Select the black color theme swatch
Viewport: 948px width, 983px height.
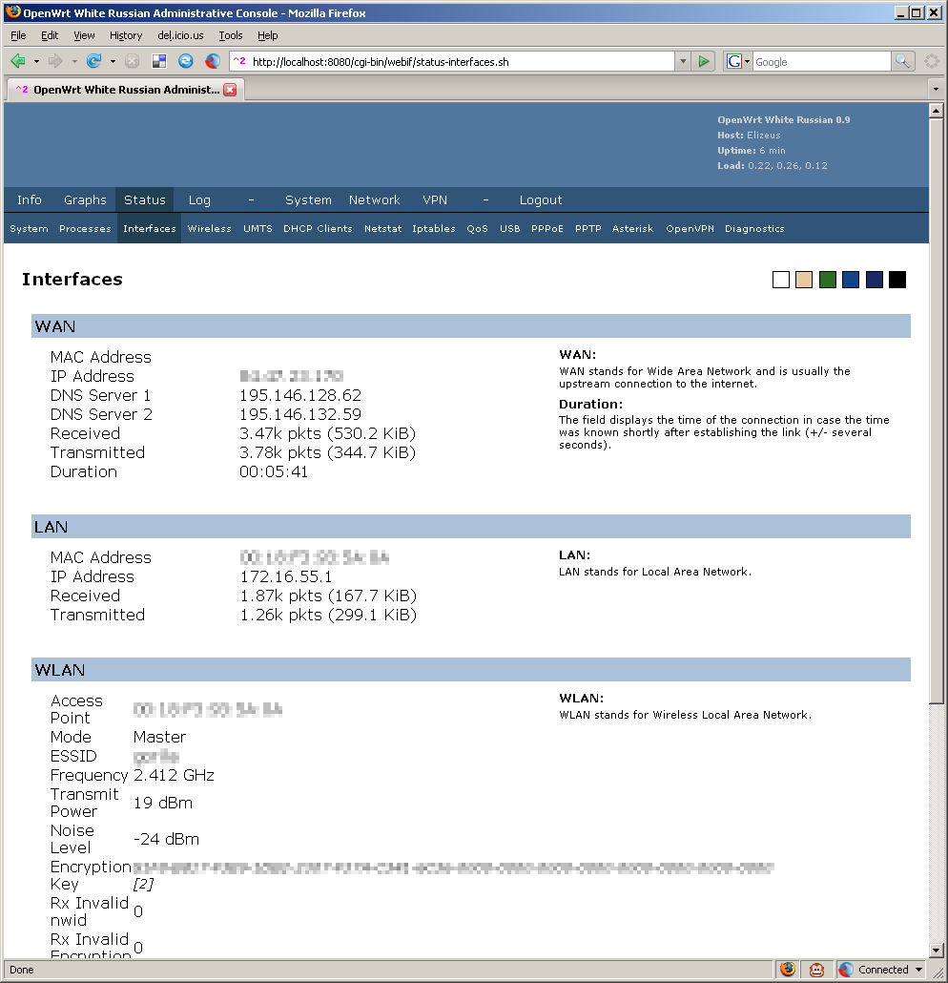click(x=897, y=280)
